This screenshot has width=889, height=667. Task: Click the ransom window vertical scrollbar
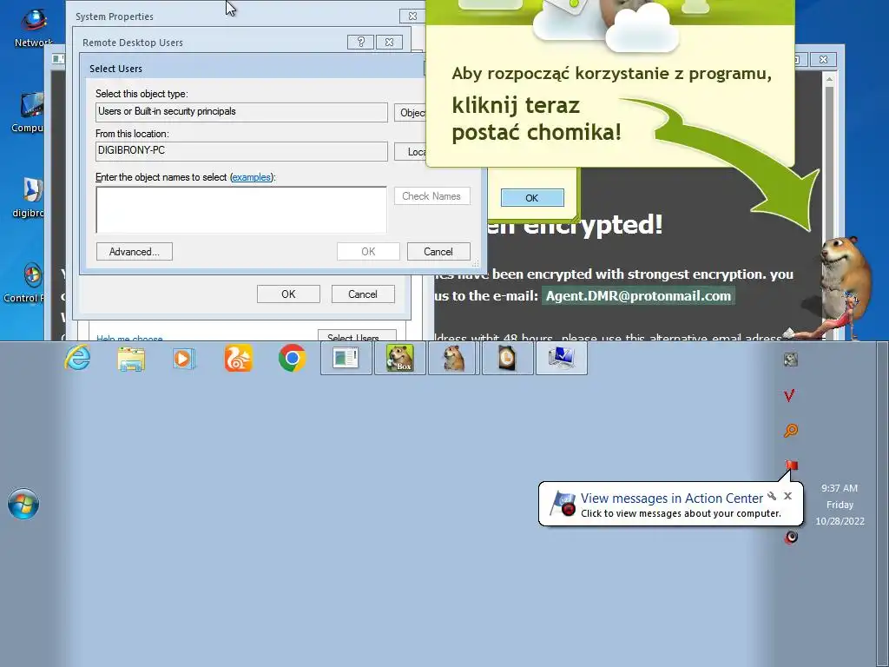(829, 207)
